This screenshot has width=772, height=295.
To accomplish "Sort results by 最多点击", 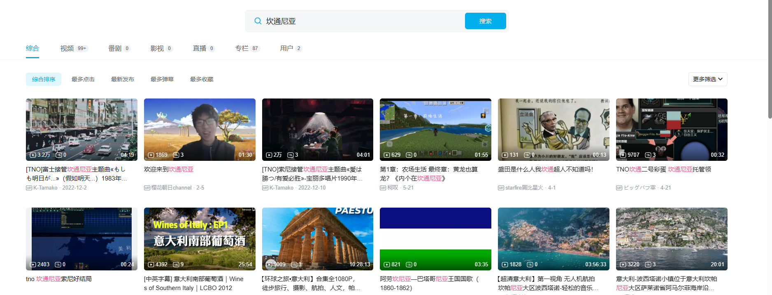I will (83, 79).
